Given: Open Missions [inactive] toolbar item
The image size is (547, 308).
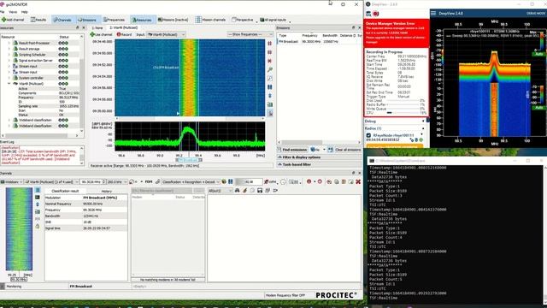Looking at the screenshot, I should tap(173, 20).
